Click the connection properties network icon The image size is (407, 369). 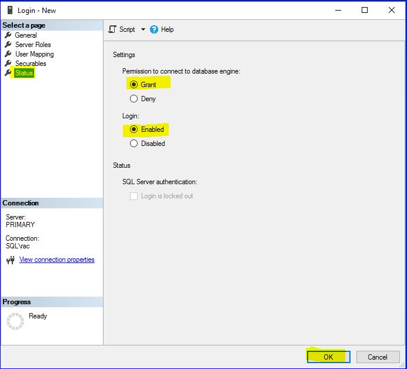point(10,260)
